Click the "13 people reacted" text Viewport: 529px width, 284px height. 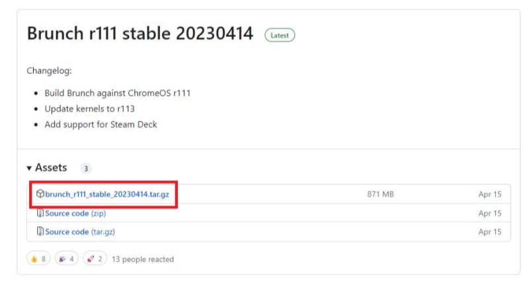143,260
